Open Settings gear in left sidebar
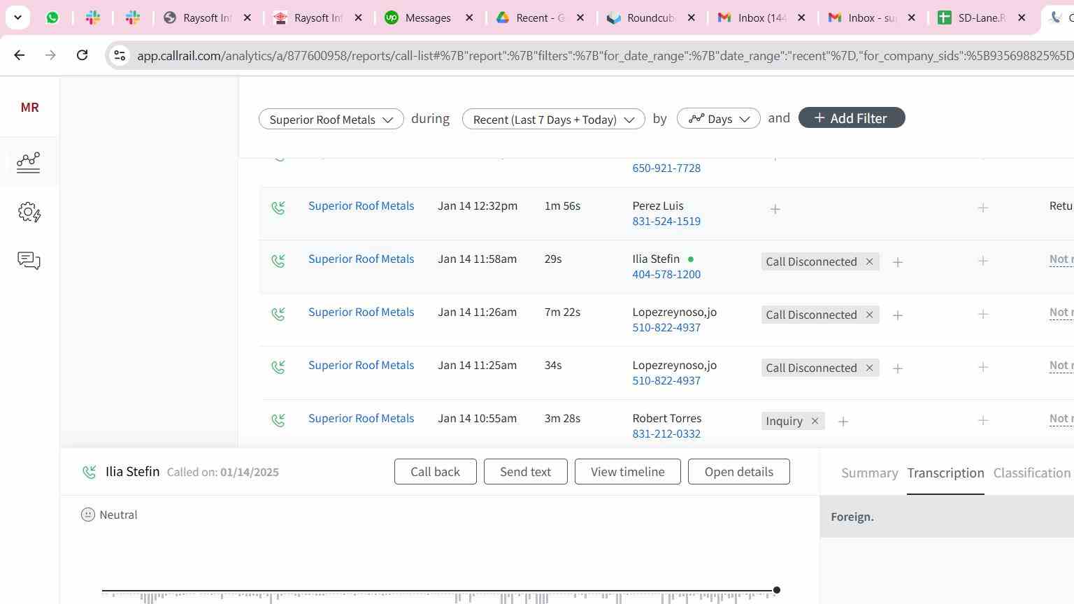 point(29,212)
